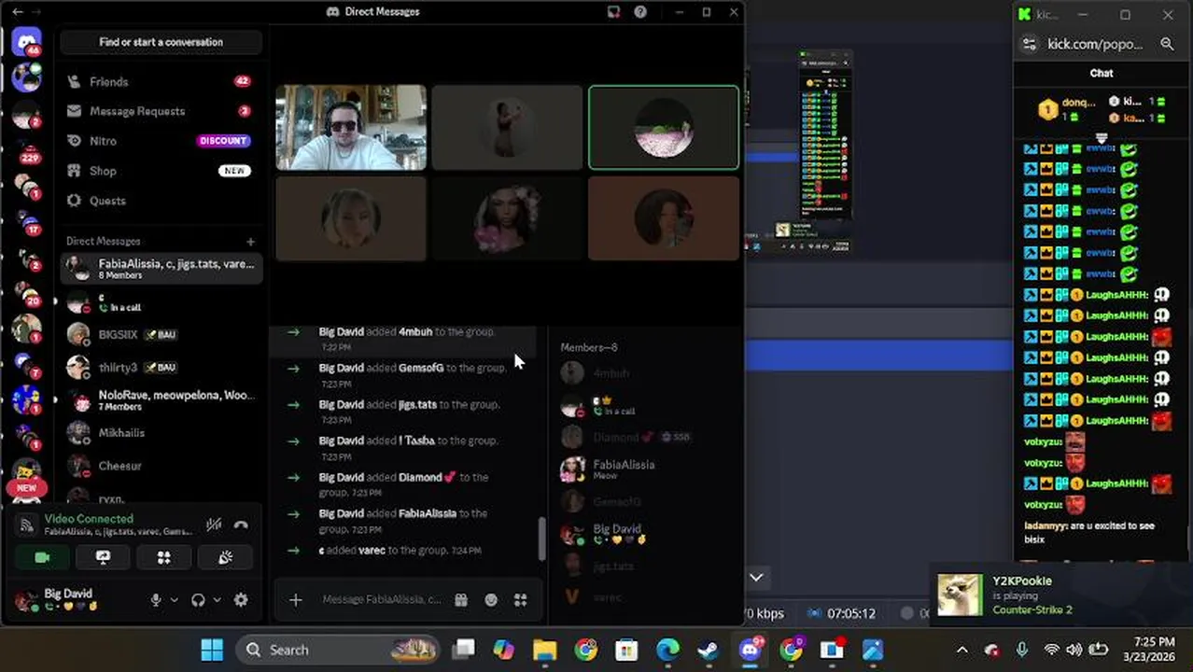The image size is (1193, 672).
Task: Open File Explorer from the taskbar
Action: click(544, 650)
